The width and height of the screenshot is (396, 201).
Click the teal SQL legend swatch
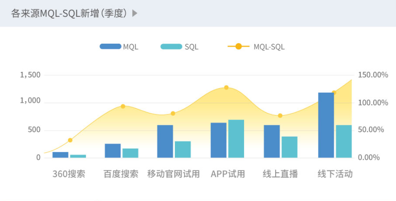pos(171,46)
